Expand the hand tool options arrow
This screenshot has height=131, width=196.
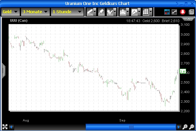115,12
